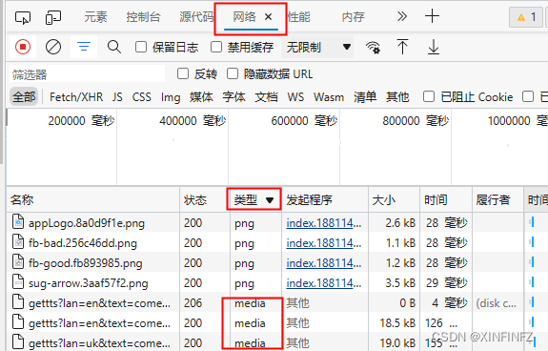Close the 网络 tab
548x351 pixels.
point(268,16)
